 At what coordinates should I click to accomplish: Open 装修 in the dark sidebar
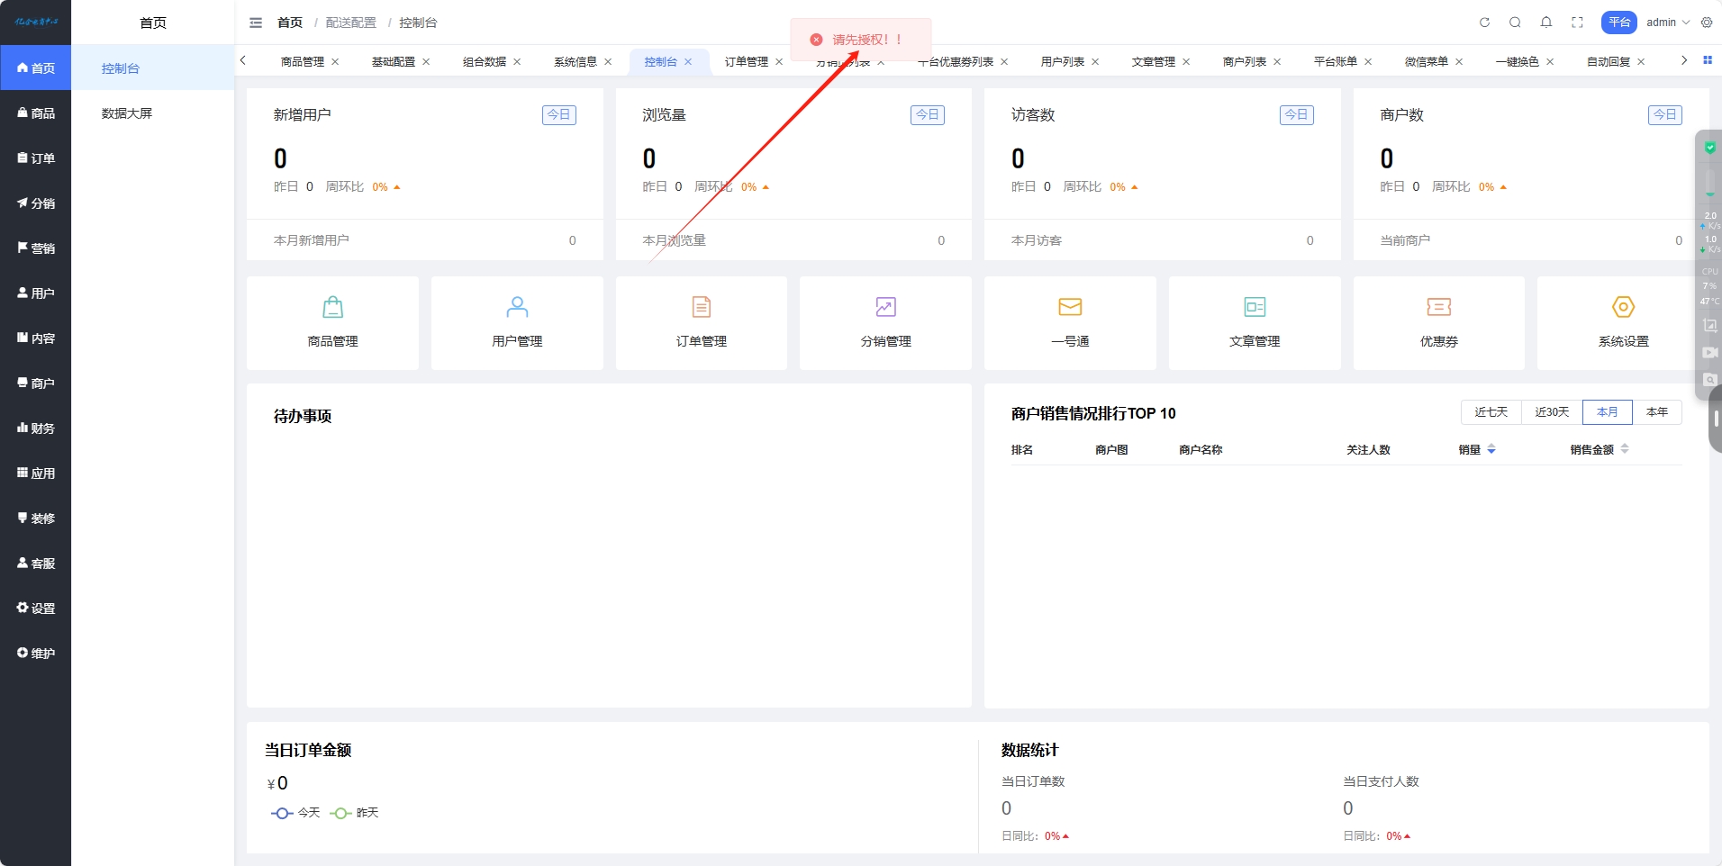click(36, 519)
